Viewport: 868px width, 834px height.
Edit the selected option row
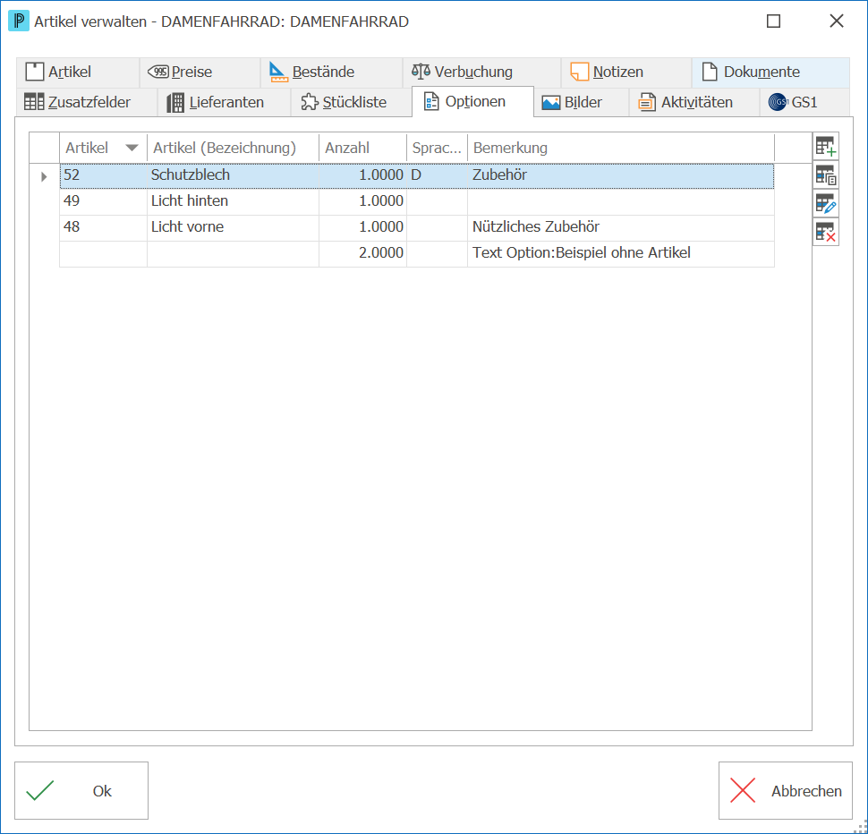[825, 203]
